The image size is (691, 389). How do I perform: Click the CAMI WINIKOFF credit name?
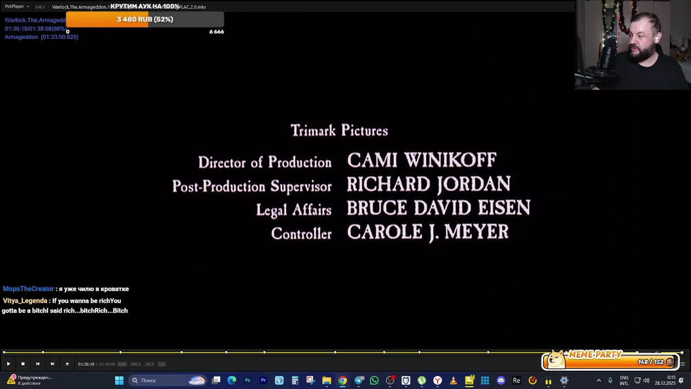point(422,160)
